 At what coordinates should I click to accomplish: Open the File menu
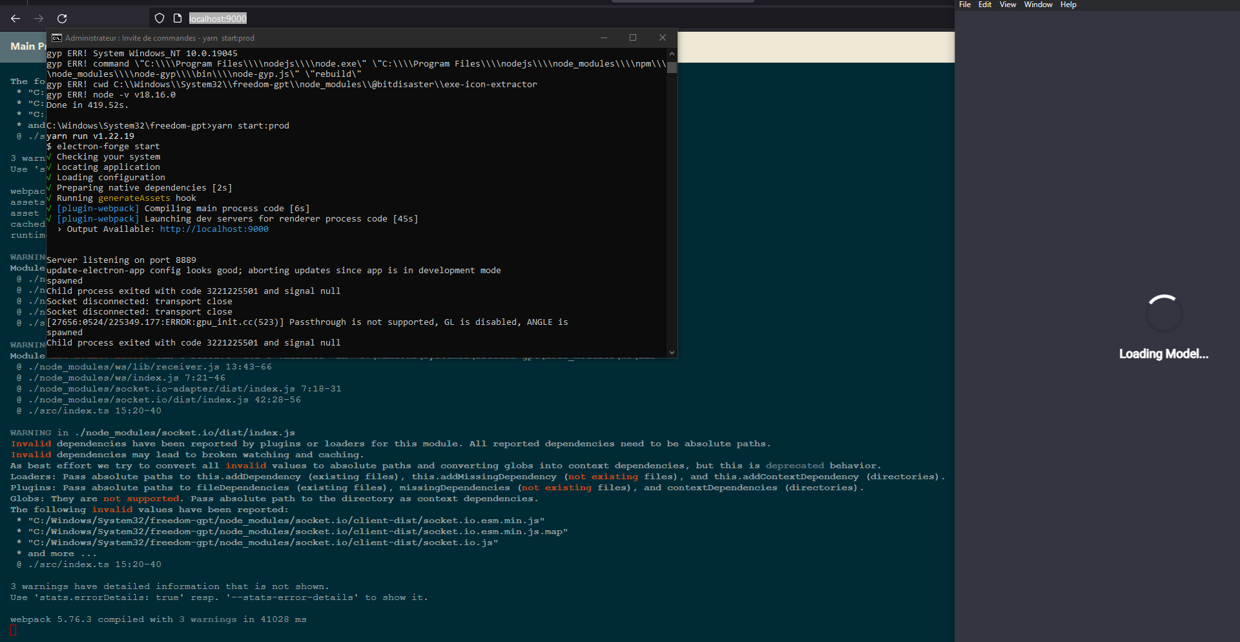point(965,5)
